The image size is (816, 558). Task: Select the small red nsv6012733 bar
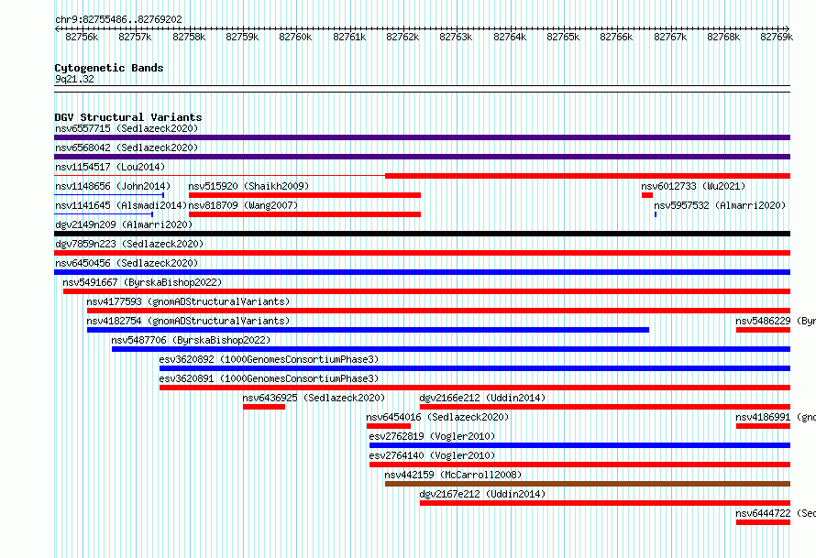647,195
